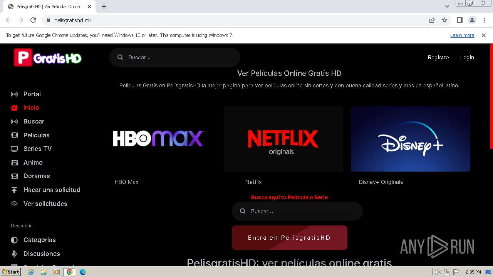The height and width of the screenshot is (277, 493).
Task: Focus the top Buscar search field
Action: pos(175,57)
